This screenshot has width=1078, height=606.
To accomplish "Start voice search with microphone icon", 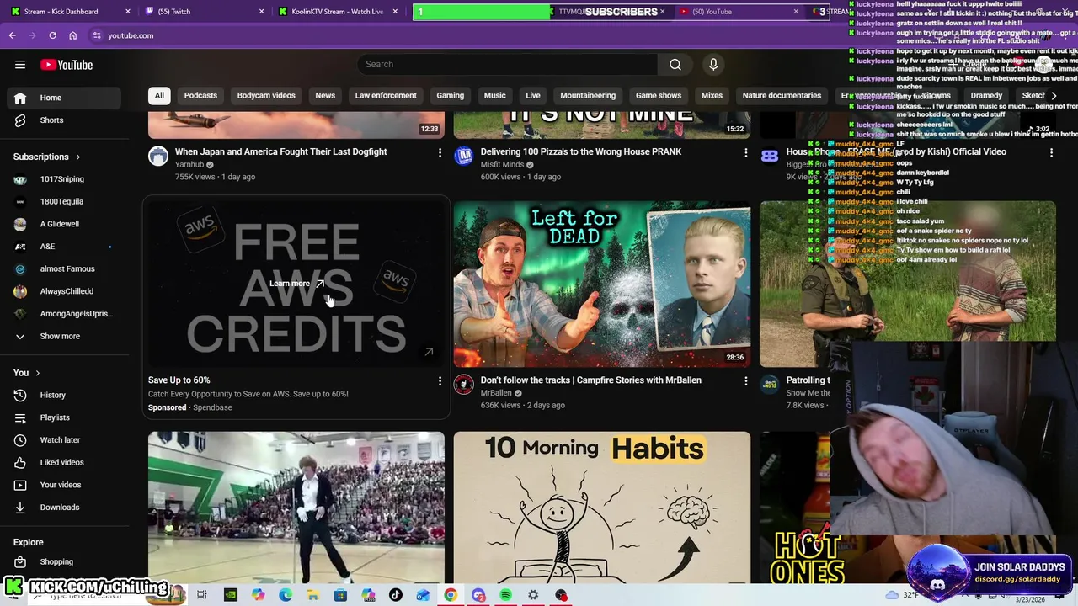I will point(713,64).
